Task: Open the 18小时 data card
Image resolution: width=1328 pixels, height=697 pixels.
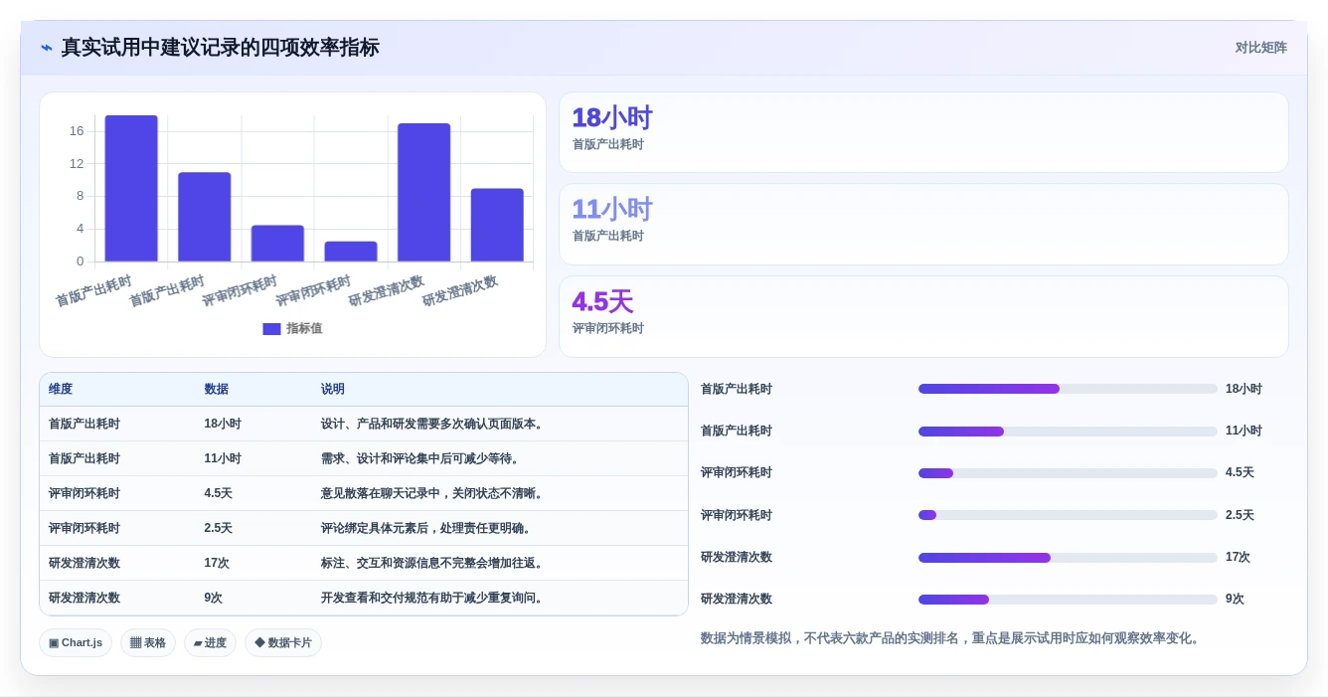Action: (x=923, y=132)
